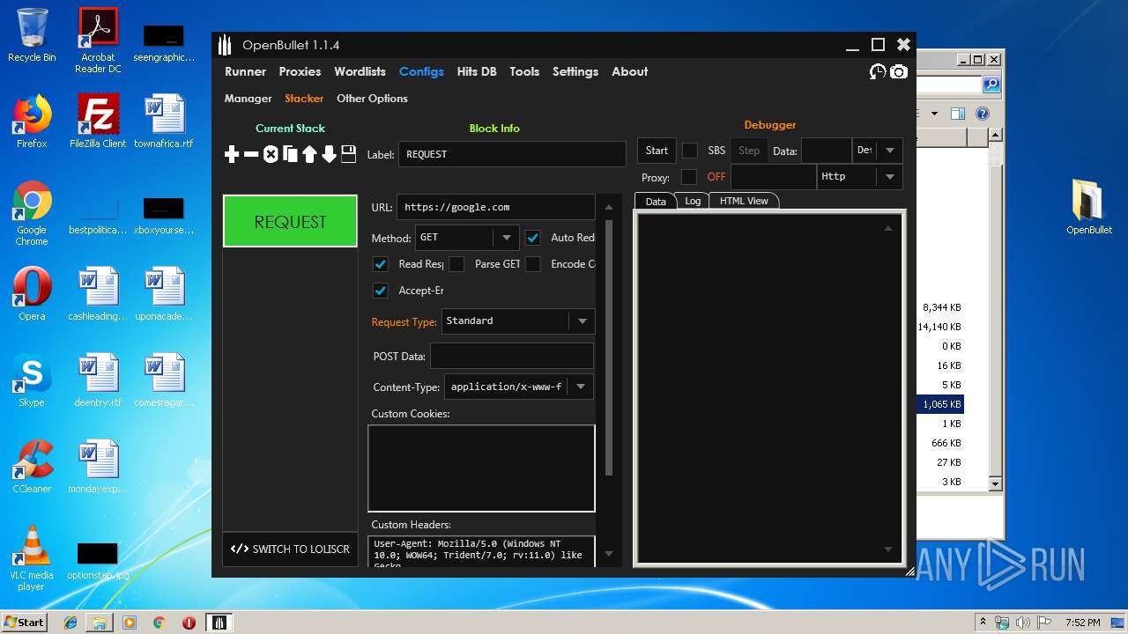The height and width of the screenshot is (634, 1128).
Task: Open Windows Explorer from the taskbar
Action: coord(100,623)
